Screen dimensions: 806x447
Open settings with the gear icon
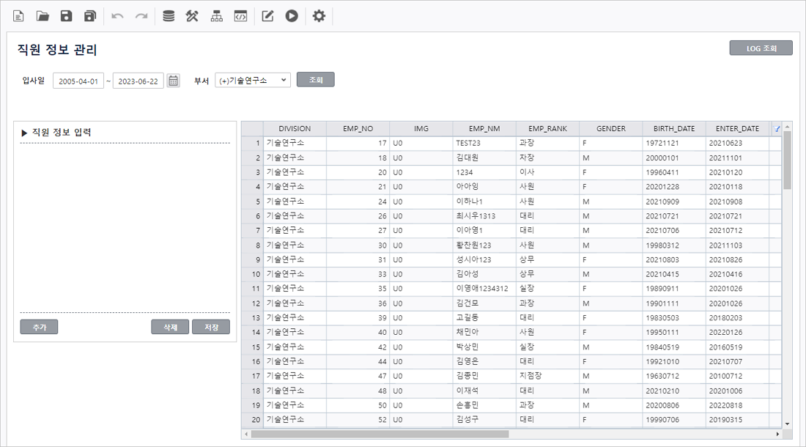coord(319,16)
